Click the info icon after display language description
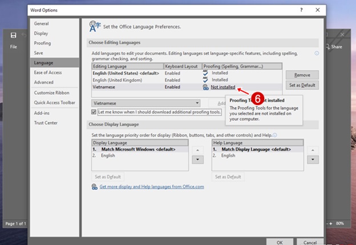The width and height of the screenshot is (356, 245). (275, 135)
